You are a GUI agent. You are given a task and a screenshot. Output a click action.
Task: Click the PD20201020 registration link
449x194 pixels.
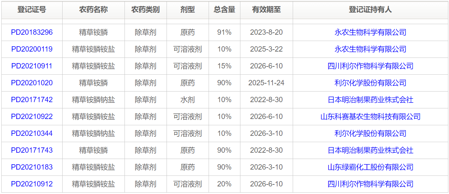[32, 83]
